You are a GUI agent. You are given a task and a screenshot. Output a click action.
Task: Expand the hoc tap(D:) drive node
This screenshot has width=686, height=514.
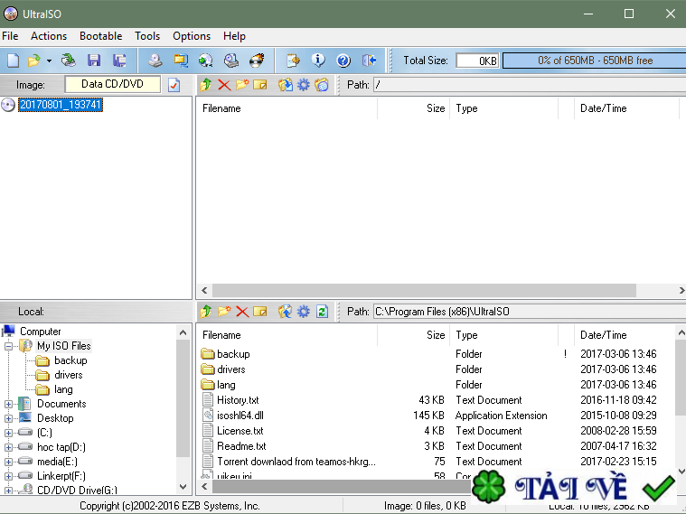(9, 447)
